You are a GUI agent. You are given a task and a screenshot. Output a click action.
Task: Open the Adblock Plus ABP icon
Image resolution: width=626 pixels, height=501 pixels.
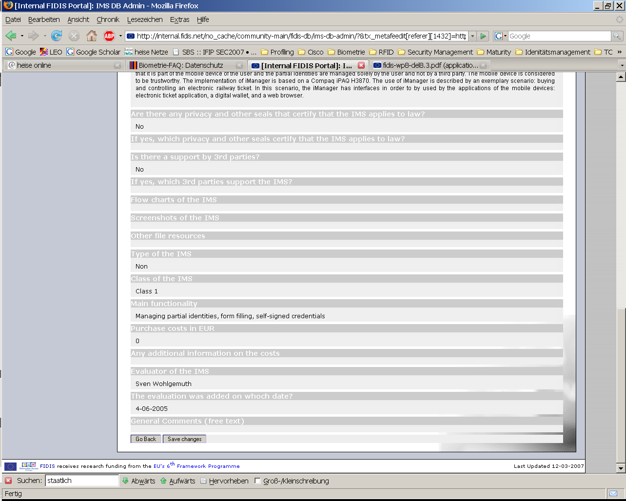pyautogui.click(x=109, y=36)
